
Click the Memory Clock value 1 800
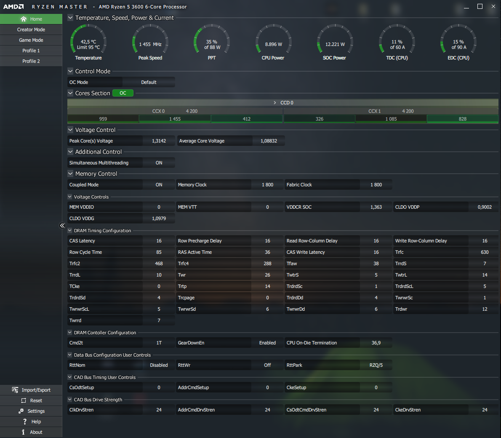(267, 185)
